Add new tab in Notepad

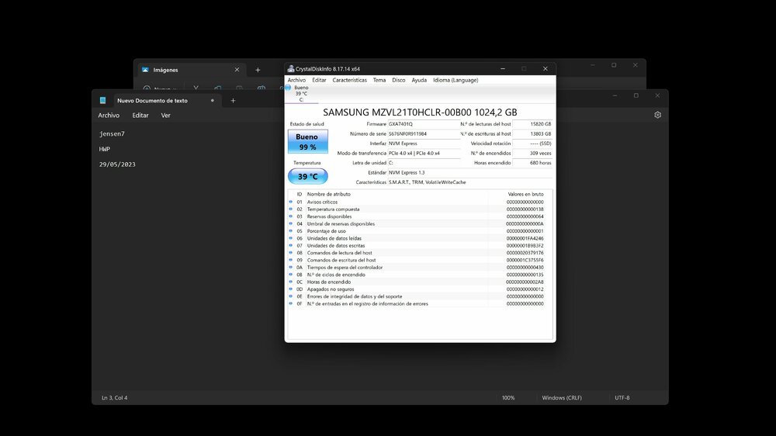233,100
